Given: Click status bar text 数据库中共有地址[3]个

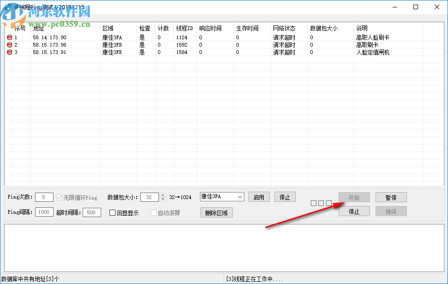Looking at the screenshot, I should tap(30, 279).
